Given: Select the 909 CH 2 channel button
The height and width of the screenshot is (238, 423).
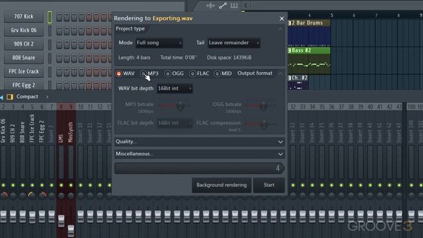Looking at the screenshot, I should tap(24, 44).
